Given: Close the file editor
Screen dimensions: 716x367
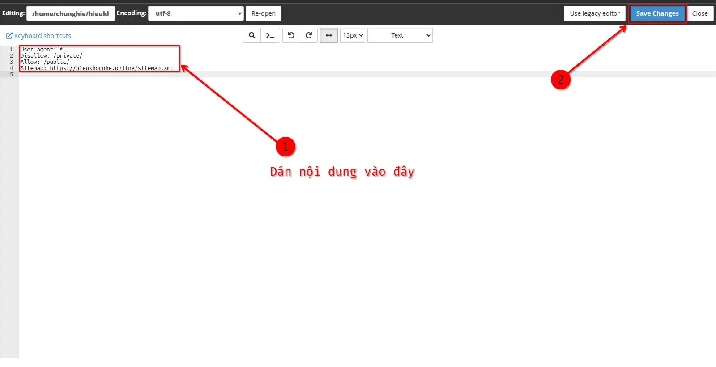Looking at the screenshot, I should pyautogui.click(x=699, y=13).
